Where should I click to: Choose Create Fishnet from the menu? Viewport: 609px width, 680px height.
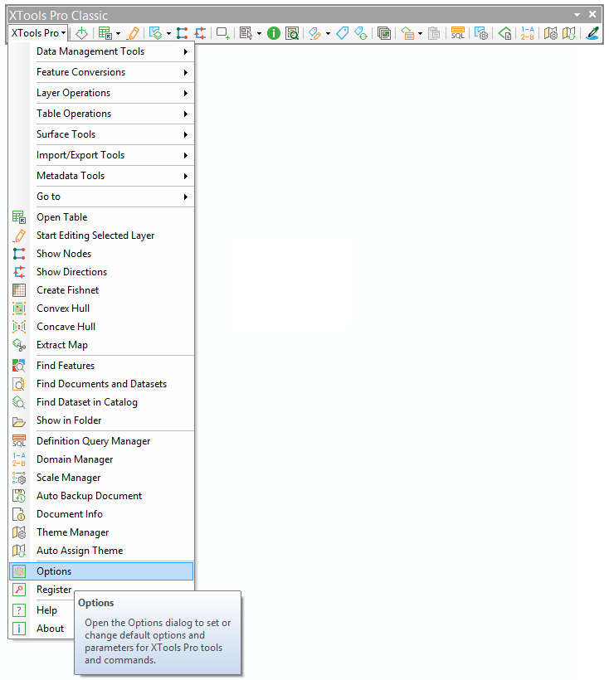[101, 290]
